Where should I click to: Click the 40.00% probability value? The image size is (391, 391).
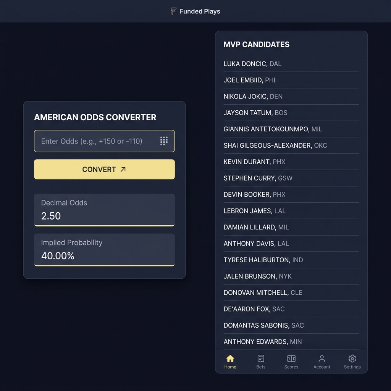coord(58,256)
